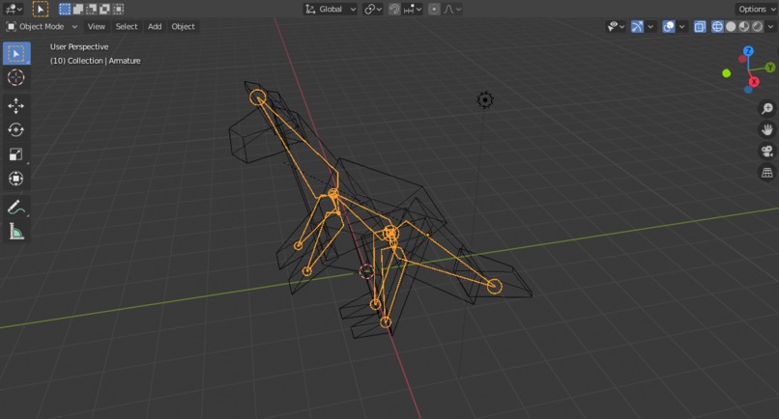779x419 pixels.
Task: Set selection mode to intersect selection
Action: pos(118,9)
